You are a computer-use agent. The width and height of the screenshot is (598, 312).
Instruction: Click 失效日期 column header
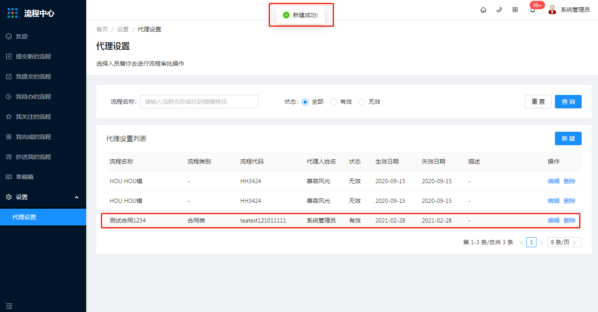pyautogui.click(x=434, y=161)
